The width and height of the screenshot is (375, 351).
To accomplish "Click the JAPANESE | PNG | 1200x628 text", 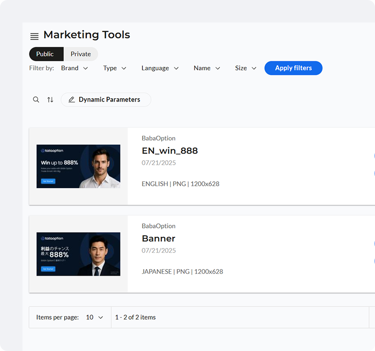I will coord(182,271).
